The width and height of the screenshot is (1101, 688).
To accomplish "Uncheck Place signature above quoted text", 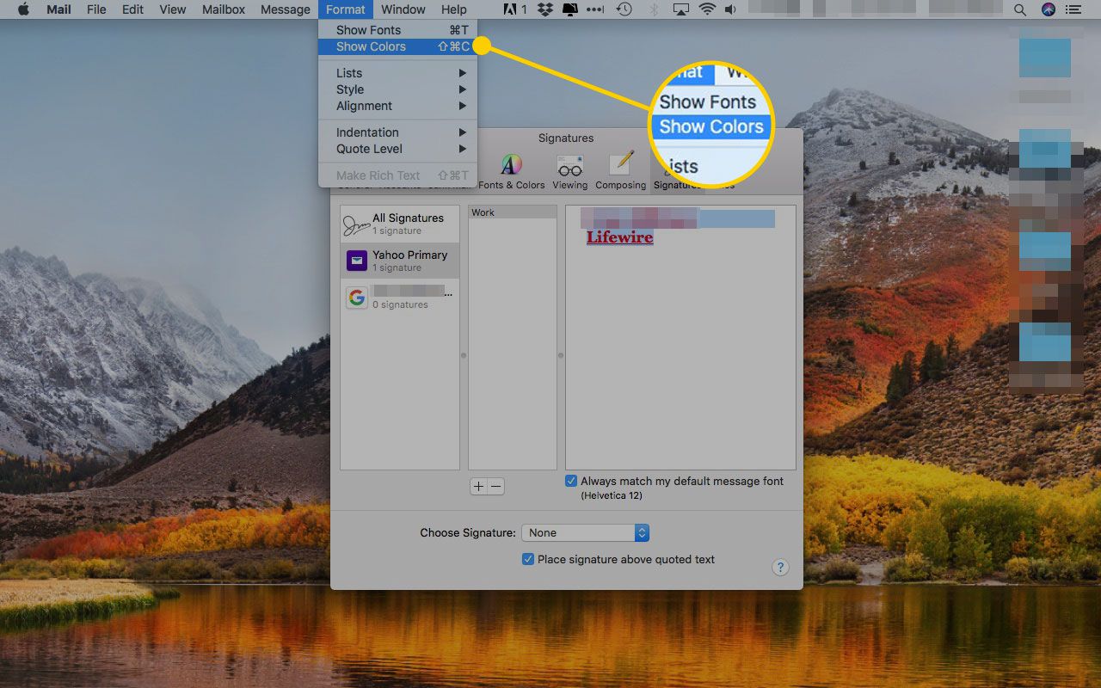I will click(528, 559).
